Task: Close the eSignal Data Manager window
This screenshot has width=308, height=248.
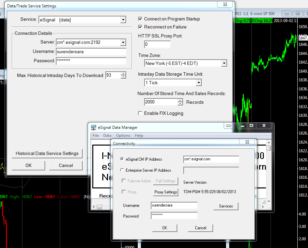Action: pyautogui.click(x=264, y=126)
